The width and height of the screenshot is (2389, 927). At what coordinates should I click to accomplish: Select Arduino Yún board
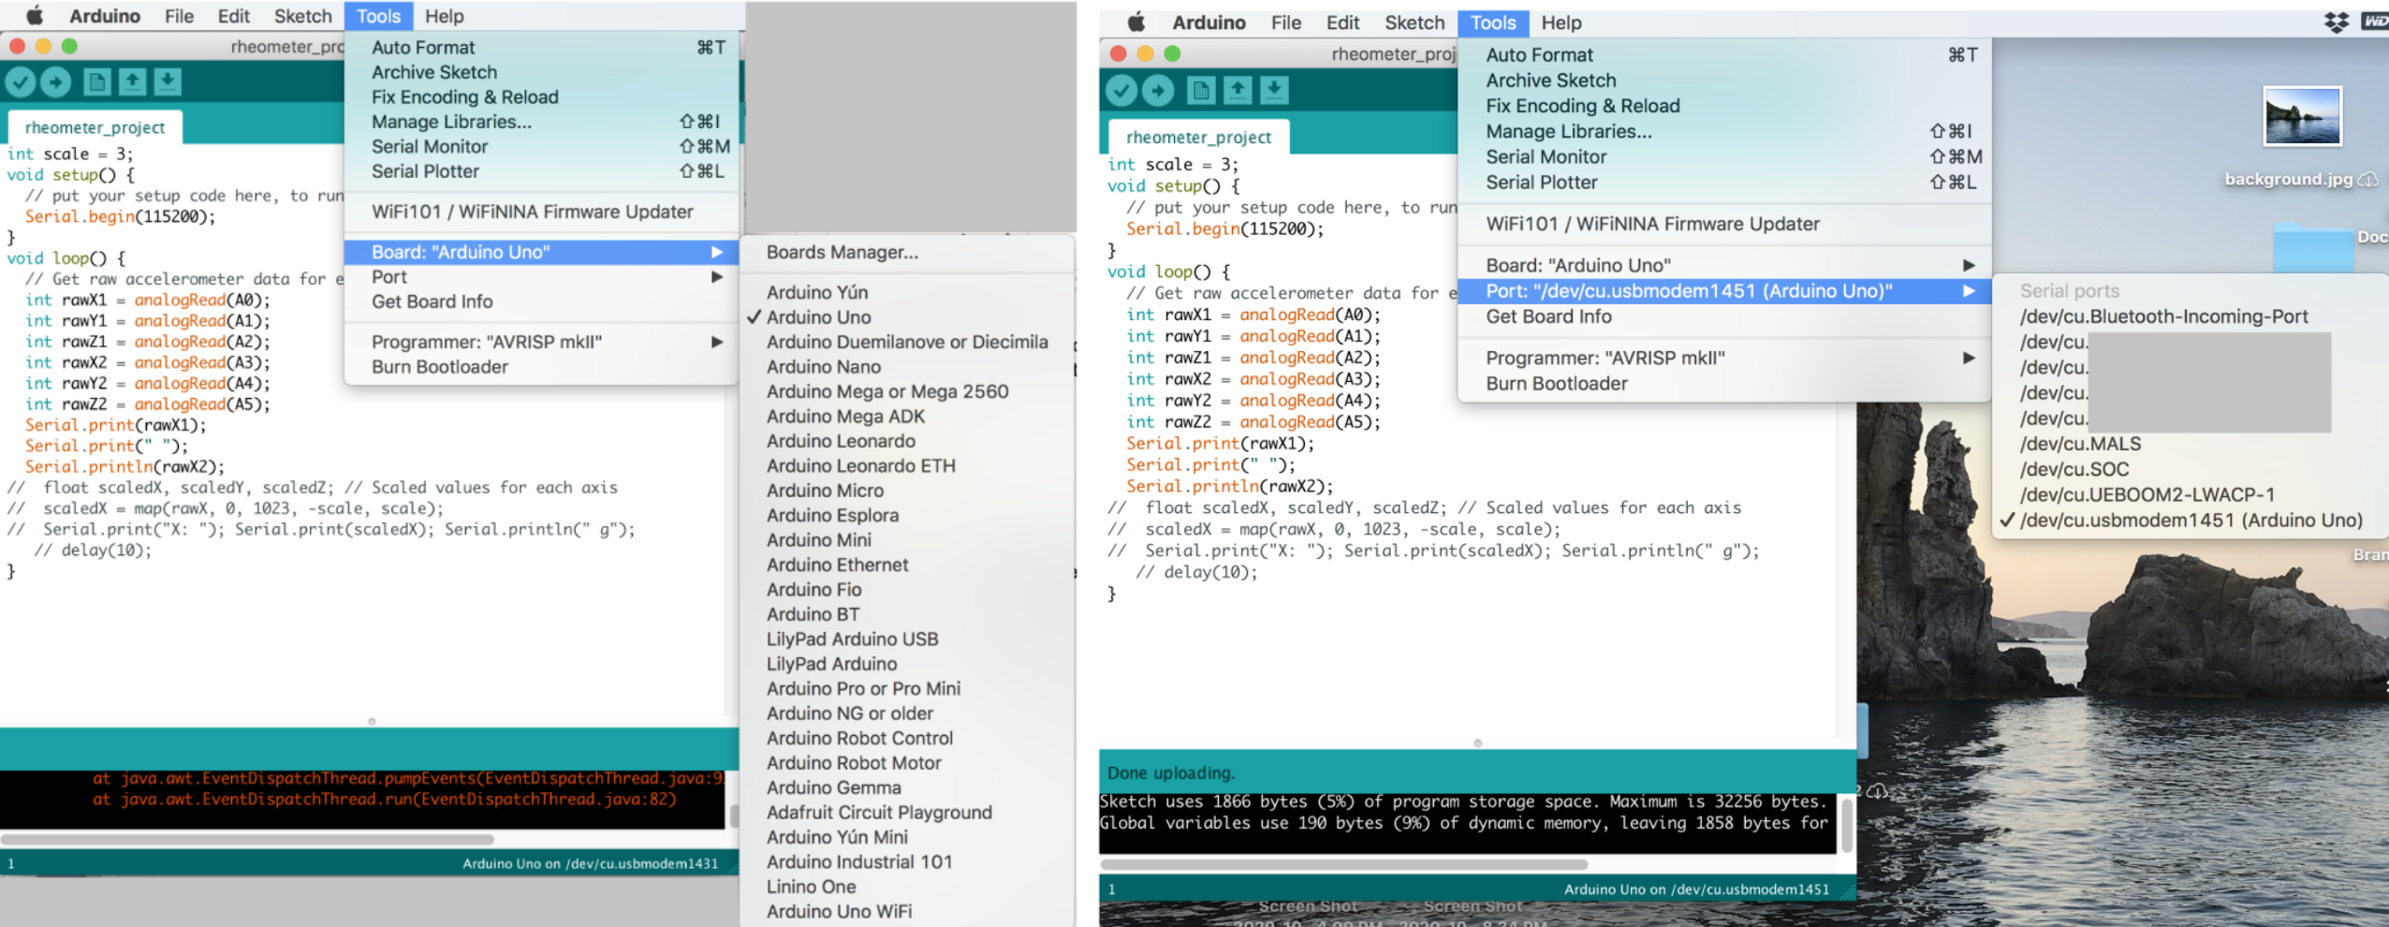click(907, 293)
